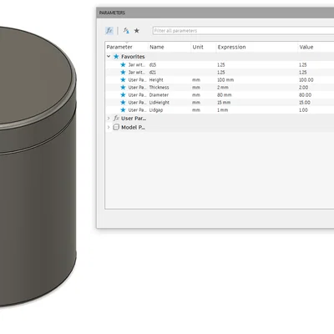Select the Height name cell
This screenshot has width=334, height=334.
[x=156, y=80]
